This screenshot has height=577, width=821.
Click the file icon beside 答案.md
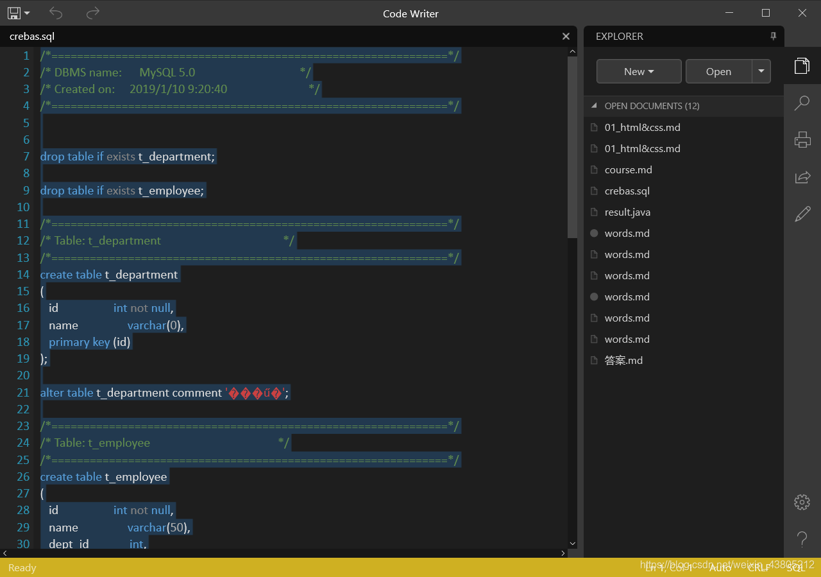point(594,360)
